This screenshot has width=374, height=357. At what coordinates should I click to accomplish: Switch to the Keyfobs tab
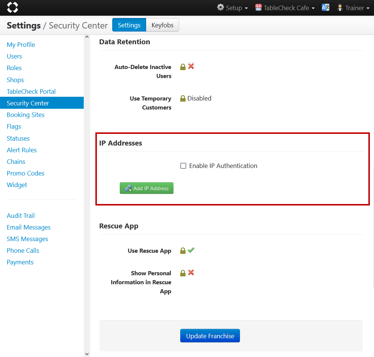click(x=163, y=25)
